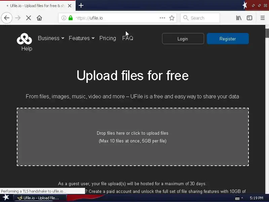Open the FAQ page
The image size is (269, 202).
(x=128, y=38)
